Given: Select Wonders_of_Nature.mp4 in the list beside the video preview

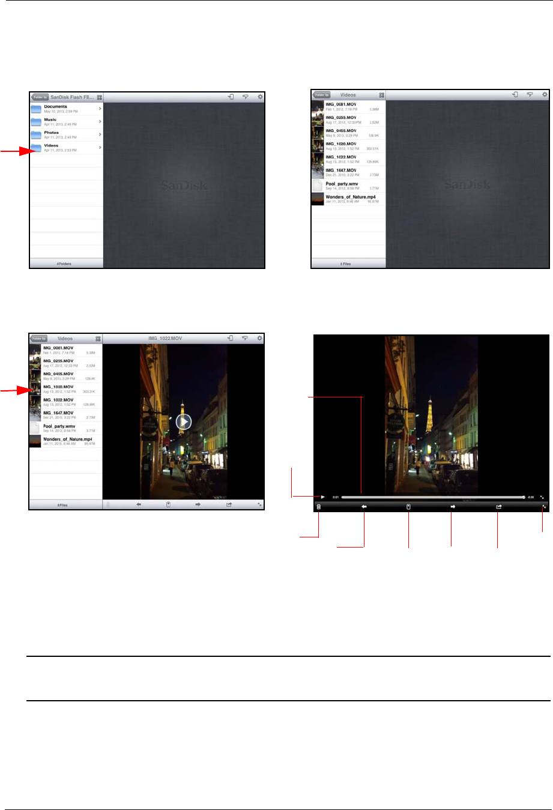Looking at the screenshot, I should pyautogui.click(x=66, y=441).
